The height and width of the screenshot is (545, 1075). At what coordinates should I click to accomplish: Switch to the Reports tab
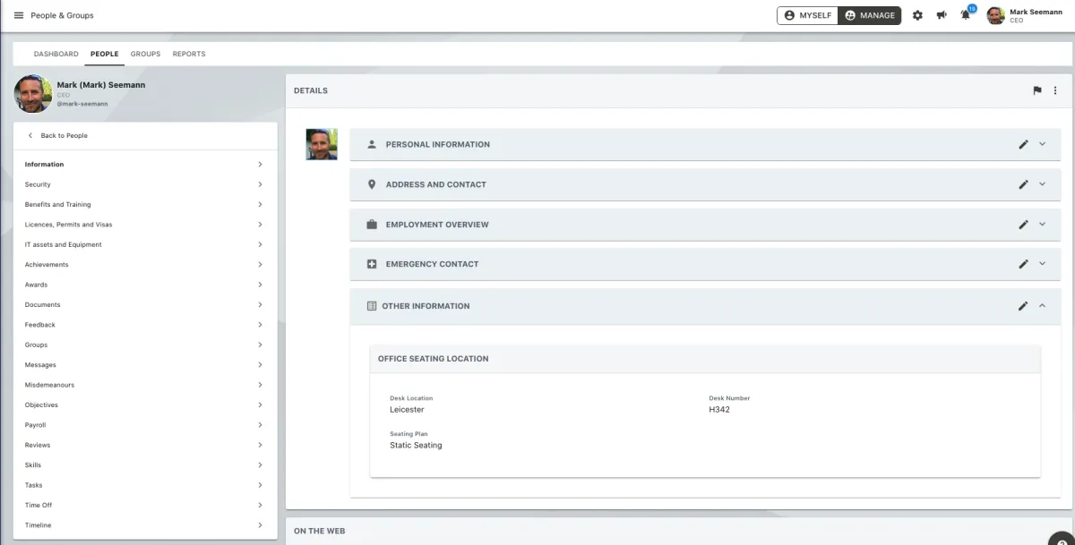coord(189,54)
